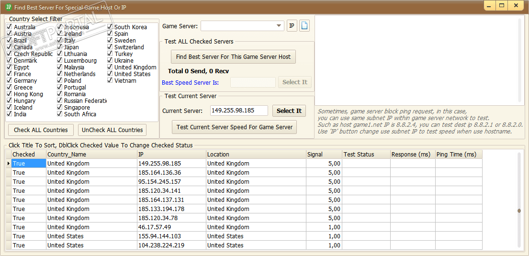The height and width of the screenshot is (256, 529).
Task: Click Select It next to Current Server
Action: coord(289,111)
